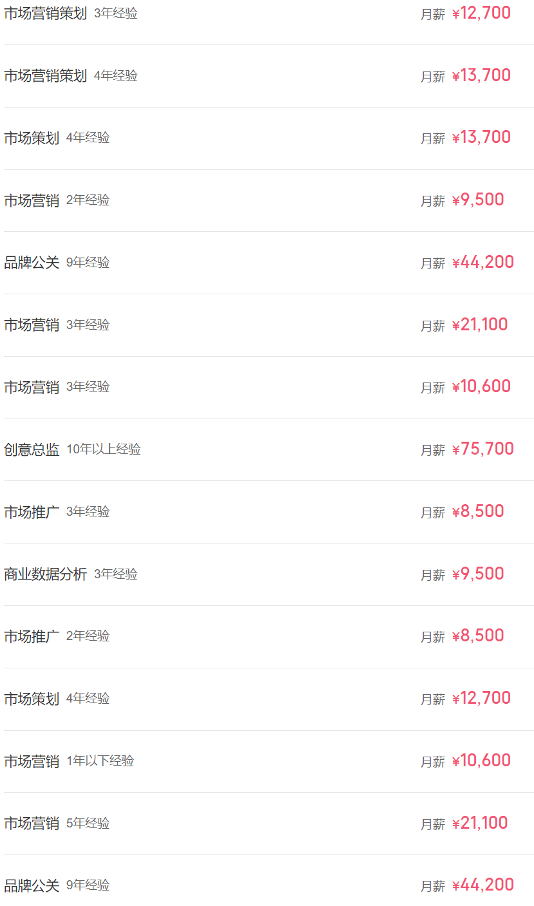The height and width of the screenshot is (906, 534).
Task: Click the 1年以下经验 experience label
Action: click(x=100, y=761)
